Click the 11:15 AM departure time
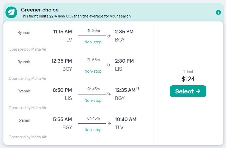 click(x=63, y=32)
